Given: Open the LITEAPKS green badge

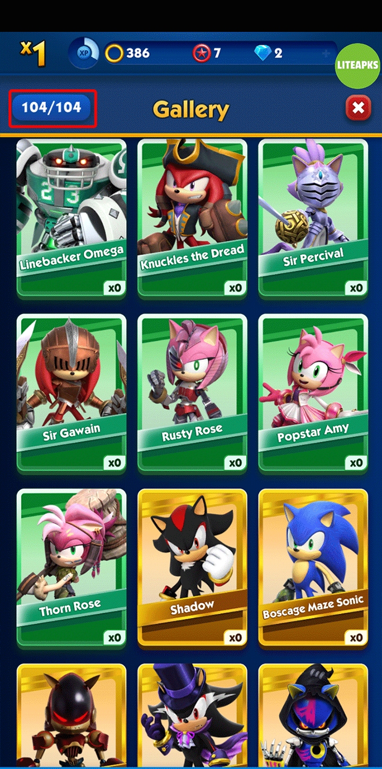Looking at the screenshot, I should pyautogui.click(x=358, y=65).
